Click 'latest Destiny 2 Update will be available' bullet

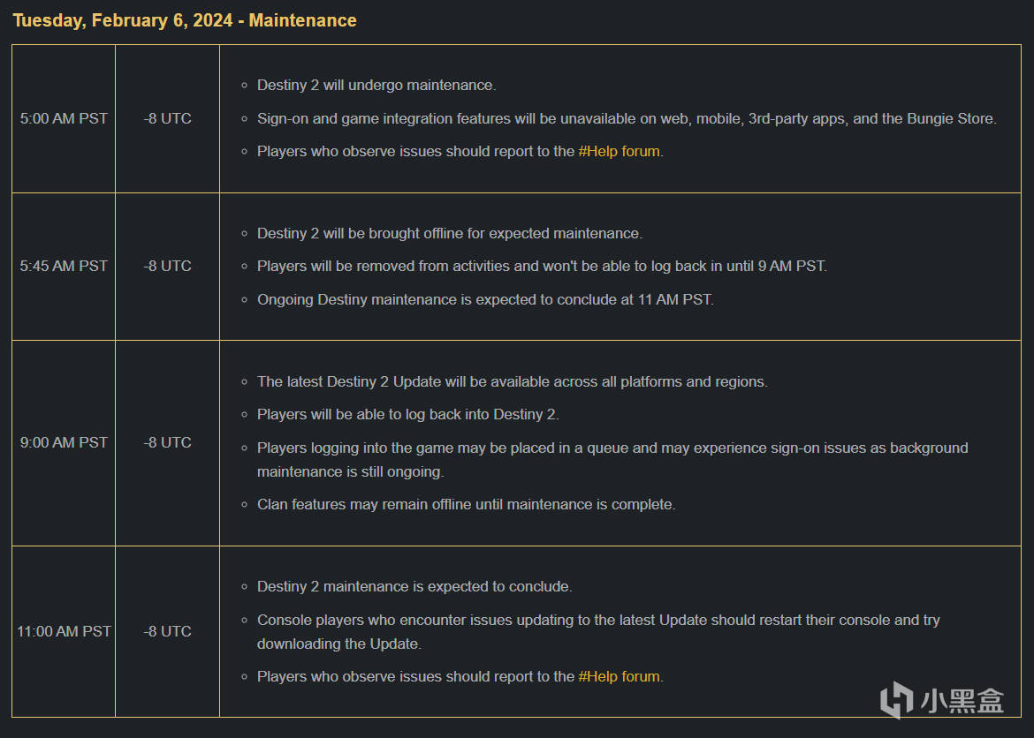point(513,382)
